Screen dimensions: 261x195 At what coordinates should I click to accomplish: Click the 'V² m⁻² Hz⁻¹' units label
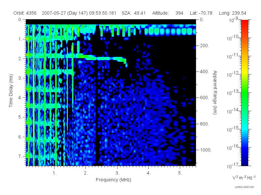(244, 177)
